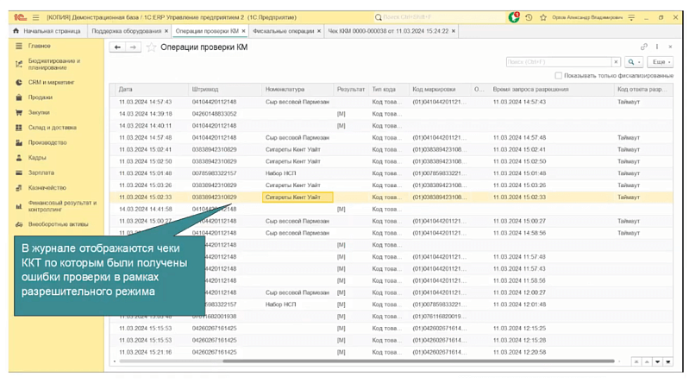Sort by the Тип кода column header
This screenshot has height=383, width=689.
(x=389, y=89)
